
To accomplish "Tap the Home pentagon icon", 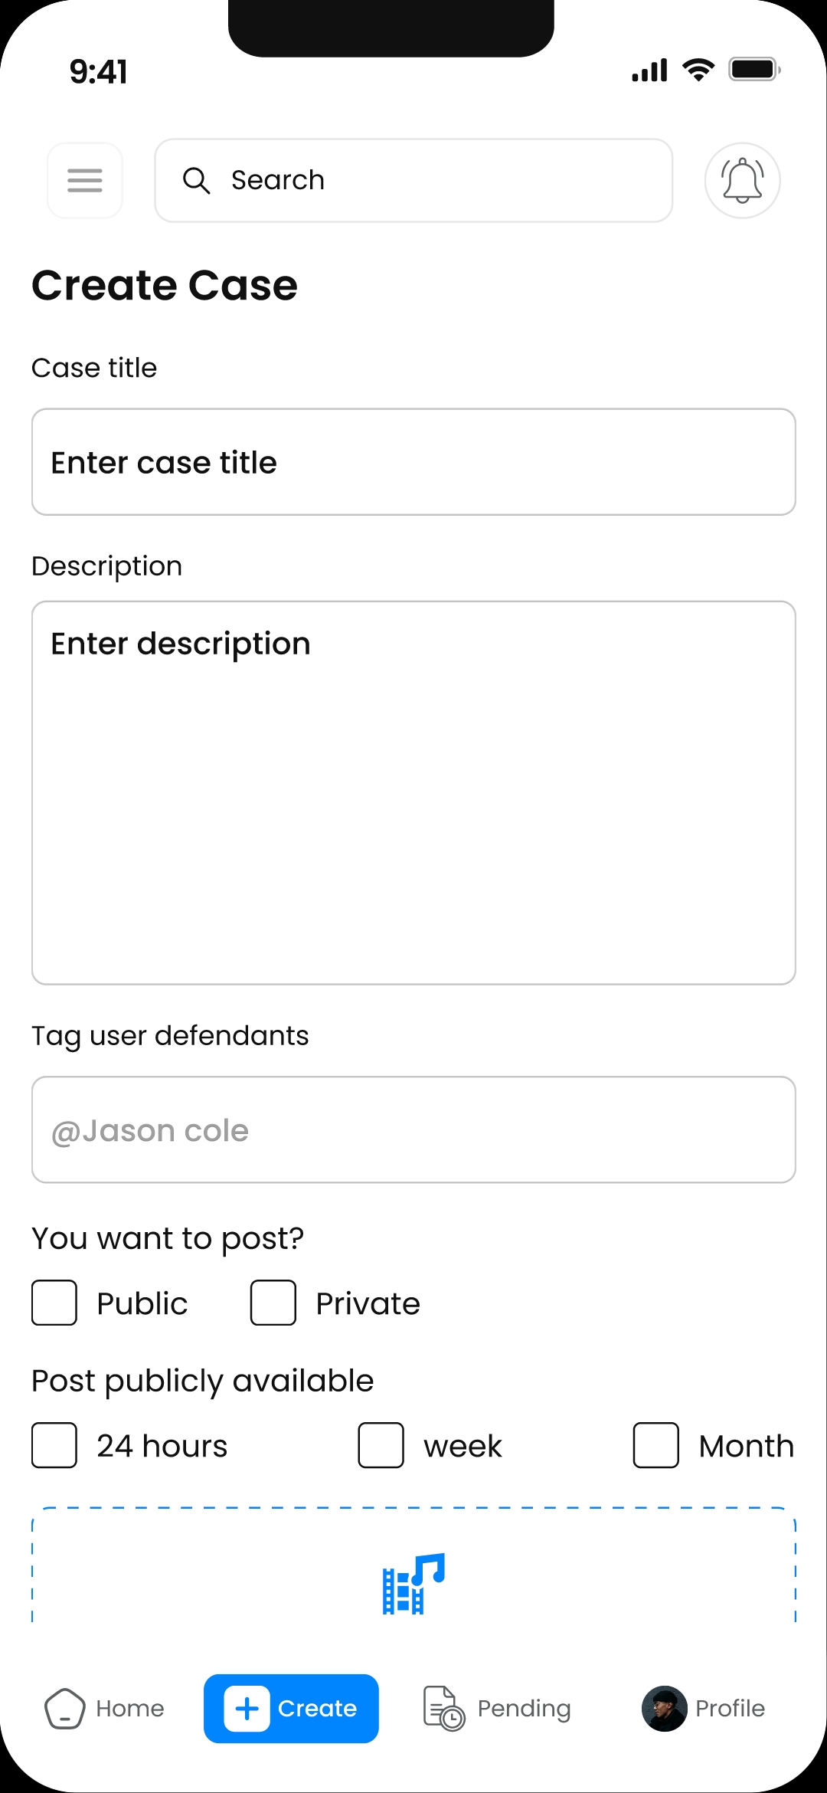I will tap(65, 1708).
